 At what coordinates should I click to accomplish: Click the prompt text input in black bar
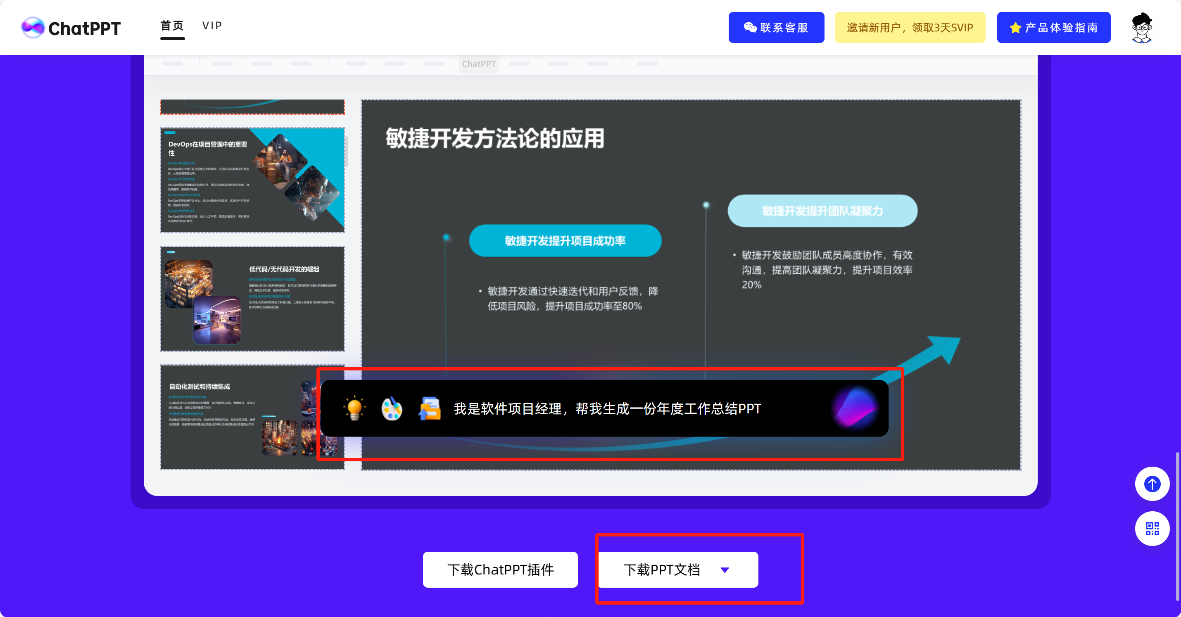point(607,408)
